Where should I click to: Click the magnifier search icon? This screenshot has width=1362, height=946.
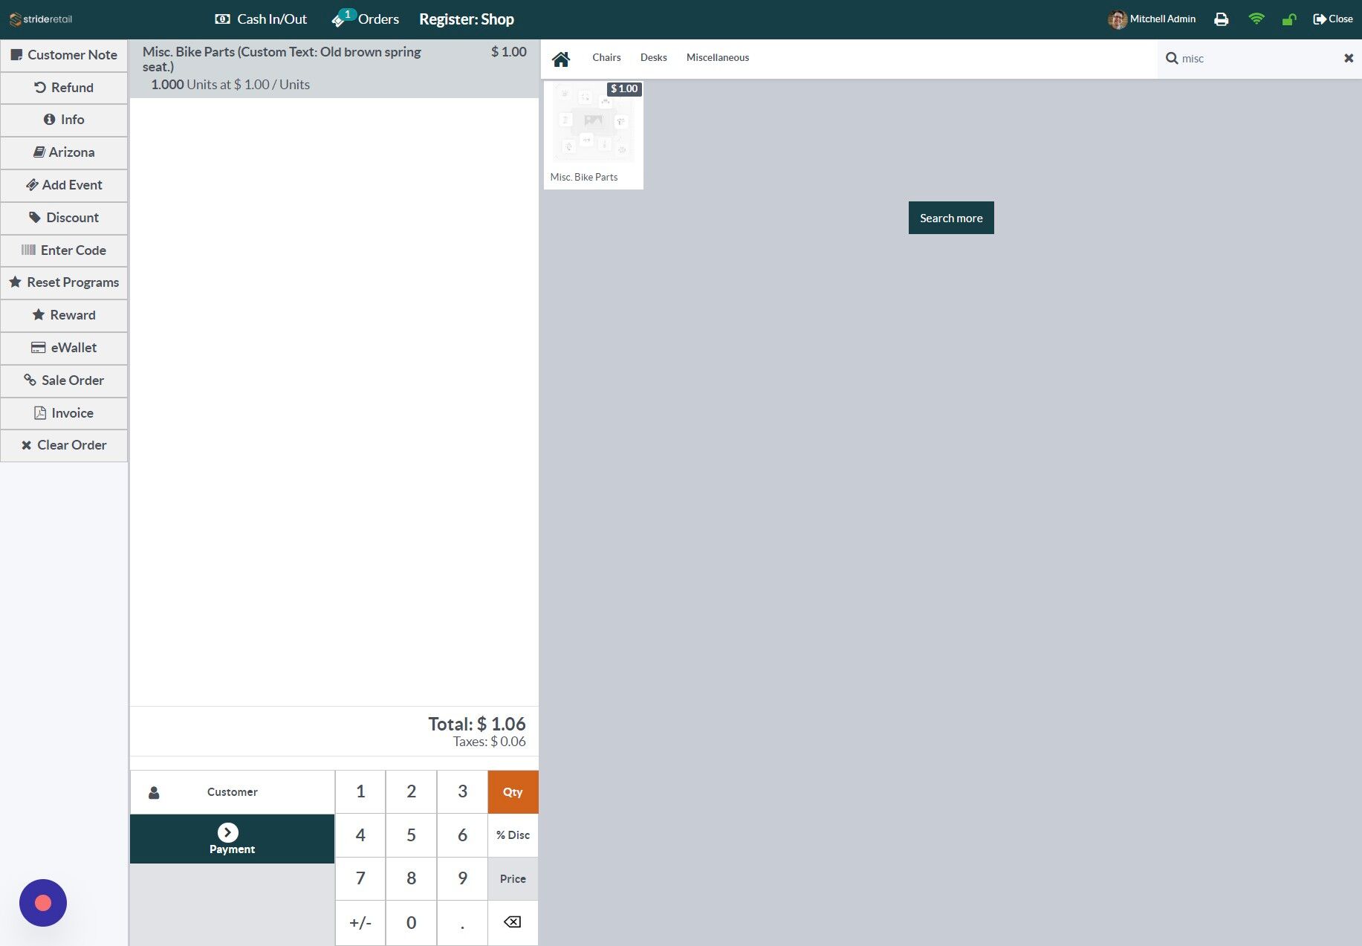tap(1172, 58)
